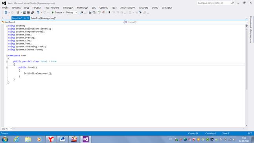The height and width of the screenshot is (143, 254).
Task: Click the uncomment selection toolbar icon
Action: [104, 13]
